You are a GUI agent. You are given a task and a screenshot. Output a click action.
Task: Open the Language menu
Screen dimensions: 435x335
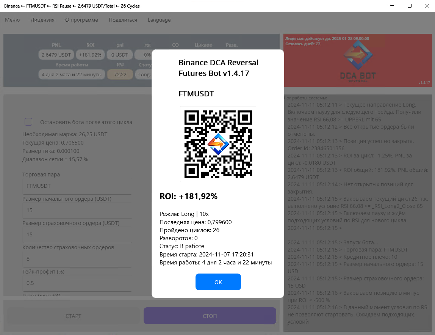click(x=159, y=20)
